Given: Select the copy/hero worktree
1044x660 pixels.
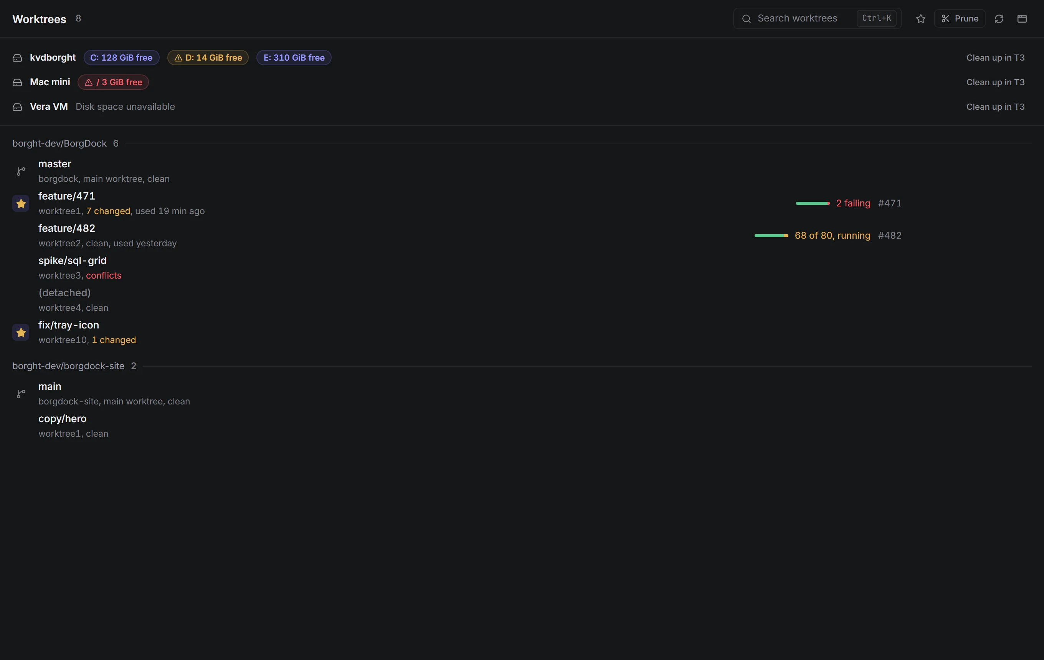Looking at the screenshot, I should pyautogui.click(x=522, y=426).
